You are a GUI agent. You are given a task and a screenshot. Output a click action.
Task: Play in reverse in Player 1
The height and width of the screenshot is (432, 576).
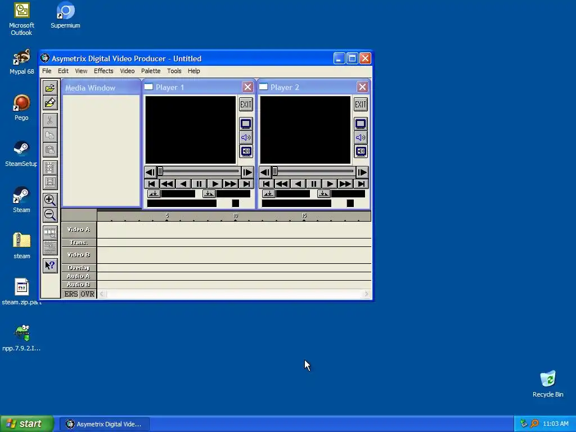point(183,184)
